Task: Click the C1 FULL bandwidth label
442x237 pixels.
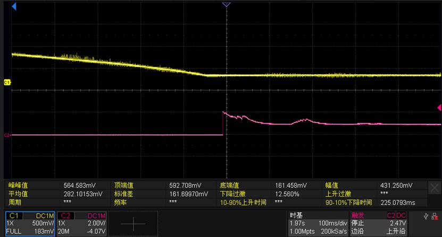Action: [x=13, y=231]
